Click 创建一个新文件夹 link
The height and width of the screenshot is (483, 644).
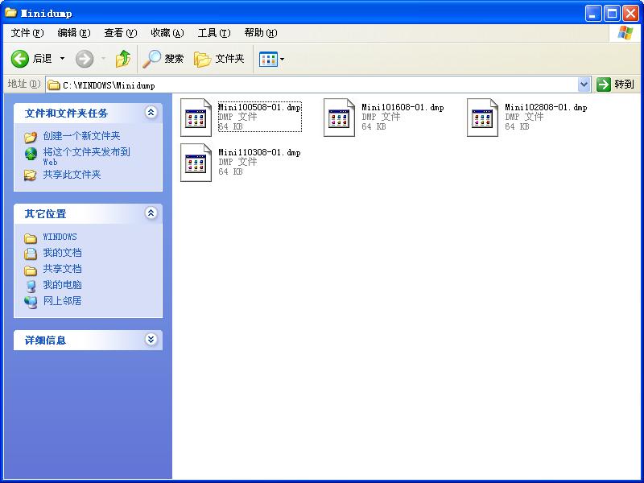click(82, 136)
